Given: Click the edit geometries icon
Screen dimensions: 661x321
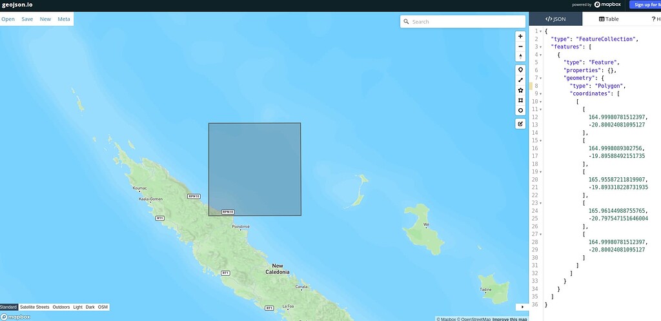Looking at the screenshot, I should [x=520, y=124].
